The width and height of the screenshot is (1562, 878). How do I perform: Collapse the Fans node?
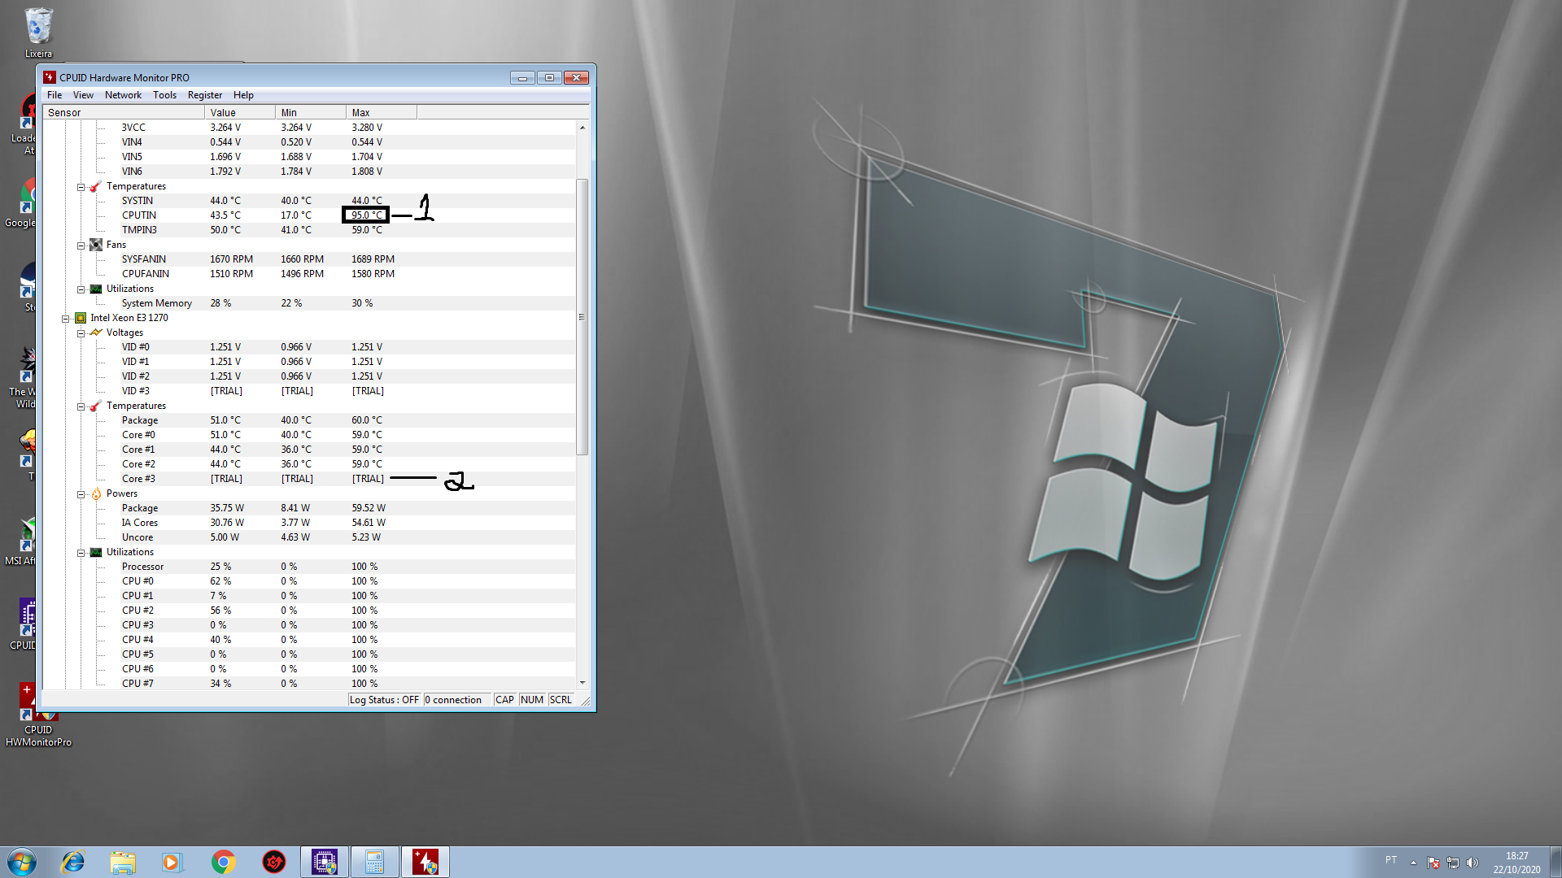(x=81, y=246)
